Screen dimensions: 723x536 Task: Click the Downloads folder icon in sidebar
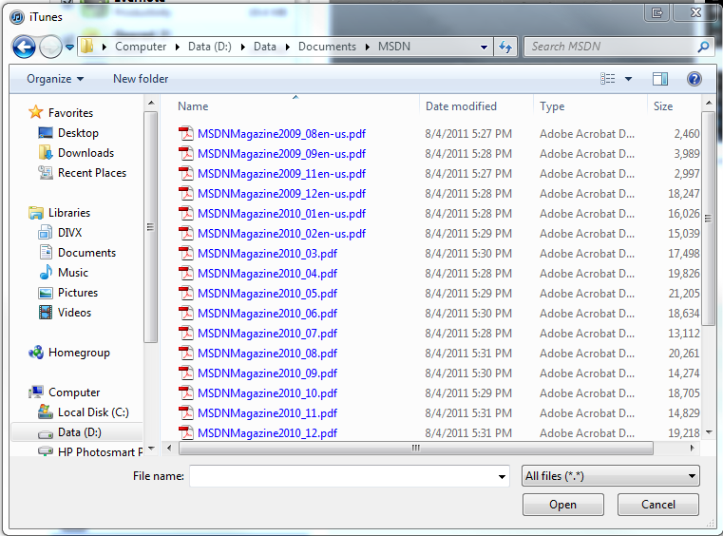click(46, 152)
